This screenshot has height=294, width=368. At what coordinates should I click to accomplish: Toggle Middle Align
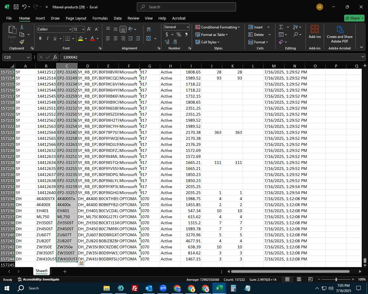[116, 29]
